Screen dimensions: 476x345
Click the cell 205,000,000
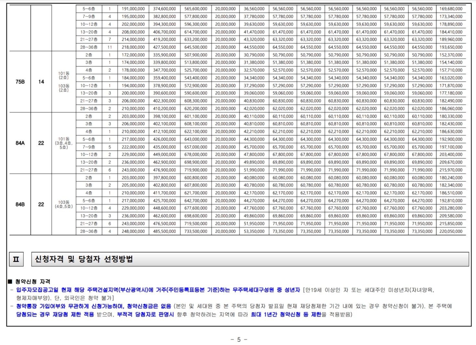point(133,185)
